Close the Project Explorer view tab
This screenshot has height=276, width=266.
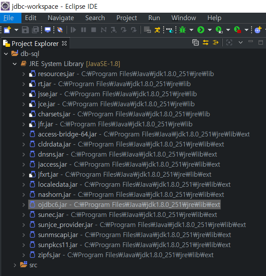(64, 43)
